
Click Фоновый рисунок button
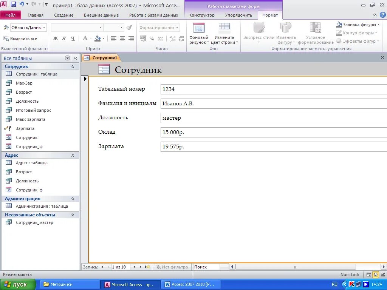[x=199, y=34]
